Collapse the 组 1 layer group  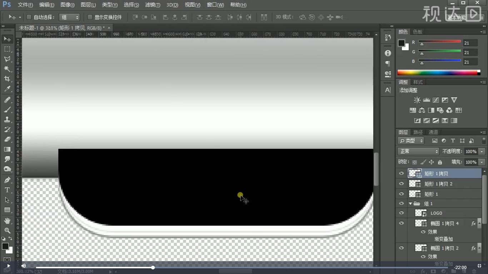(410, 204)
